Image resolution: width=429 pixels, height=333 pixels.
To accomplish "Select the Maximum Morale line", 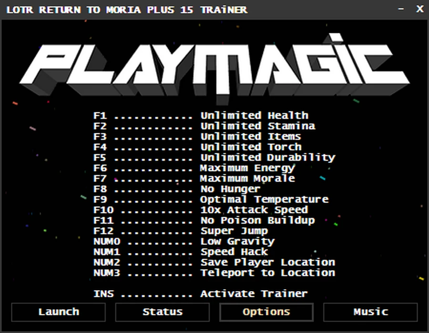I will 194,178.
